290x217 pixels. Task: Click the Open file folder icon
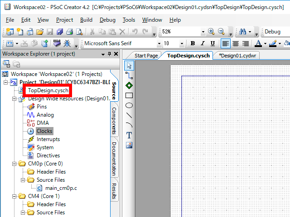(x=40, y=32)
